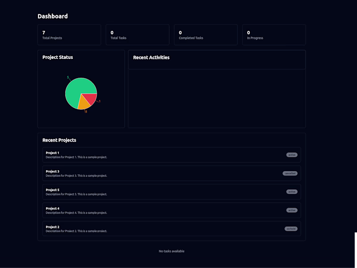The image size is (357, 268).
Task: Click the green pie slice for active projects
Action: point(76,87)
